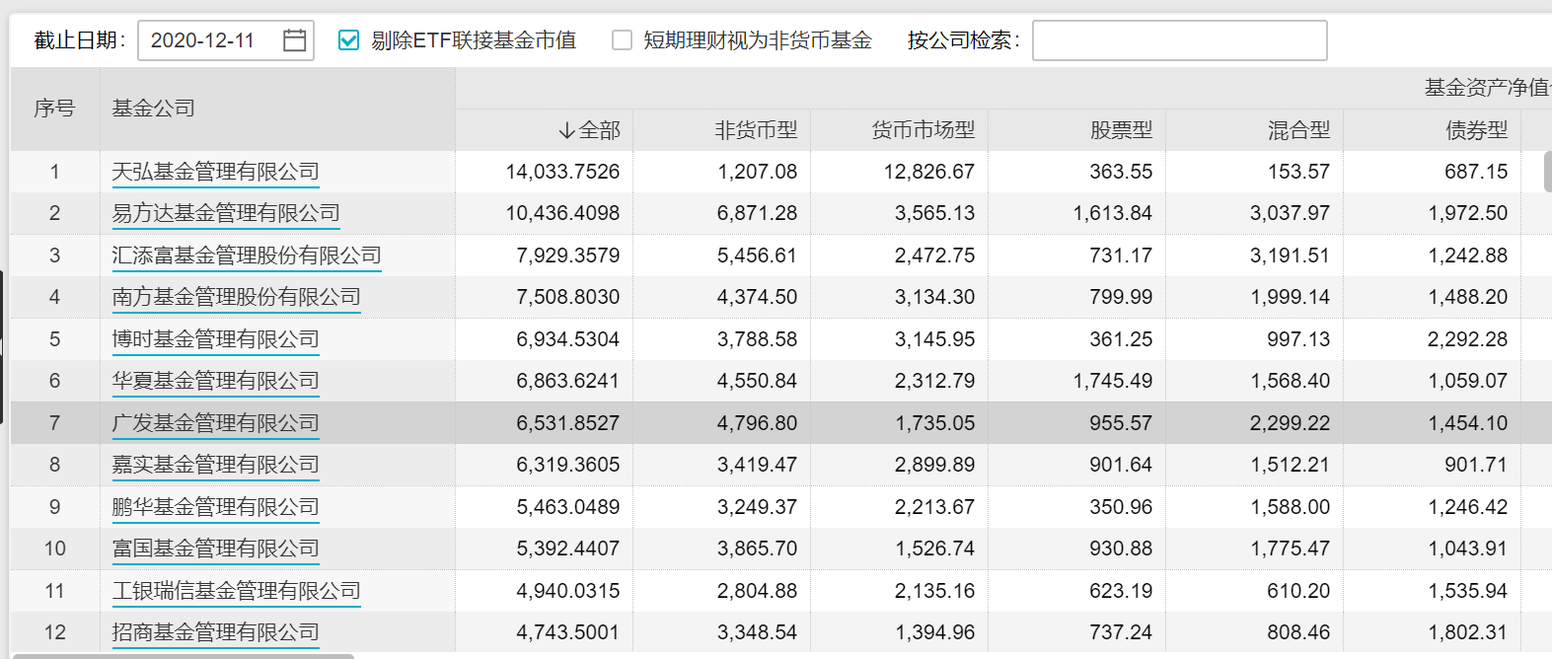Open 工银瑞信基金管理有限公司 link
Viewport: 1552px width, 659px height.
236,591
